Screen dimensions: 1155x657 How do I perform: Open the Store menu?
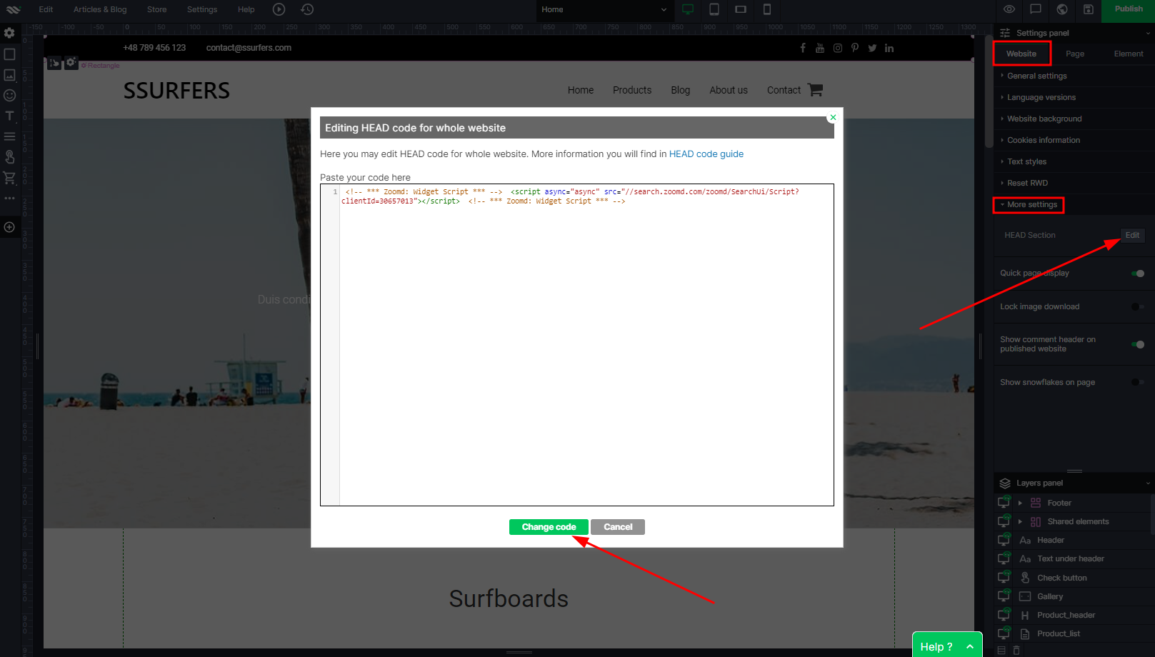tap(156, 9)
